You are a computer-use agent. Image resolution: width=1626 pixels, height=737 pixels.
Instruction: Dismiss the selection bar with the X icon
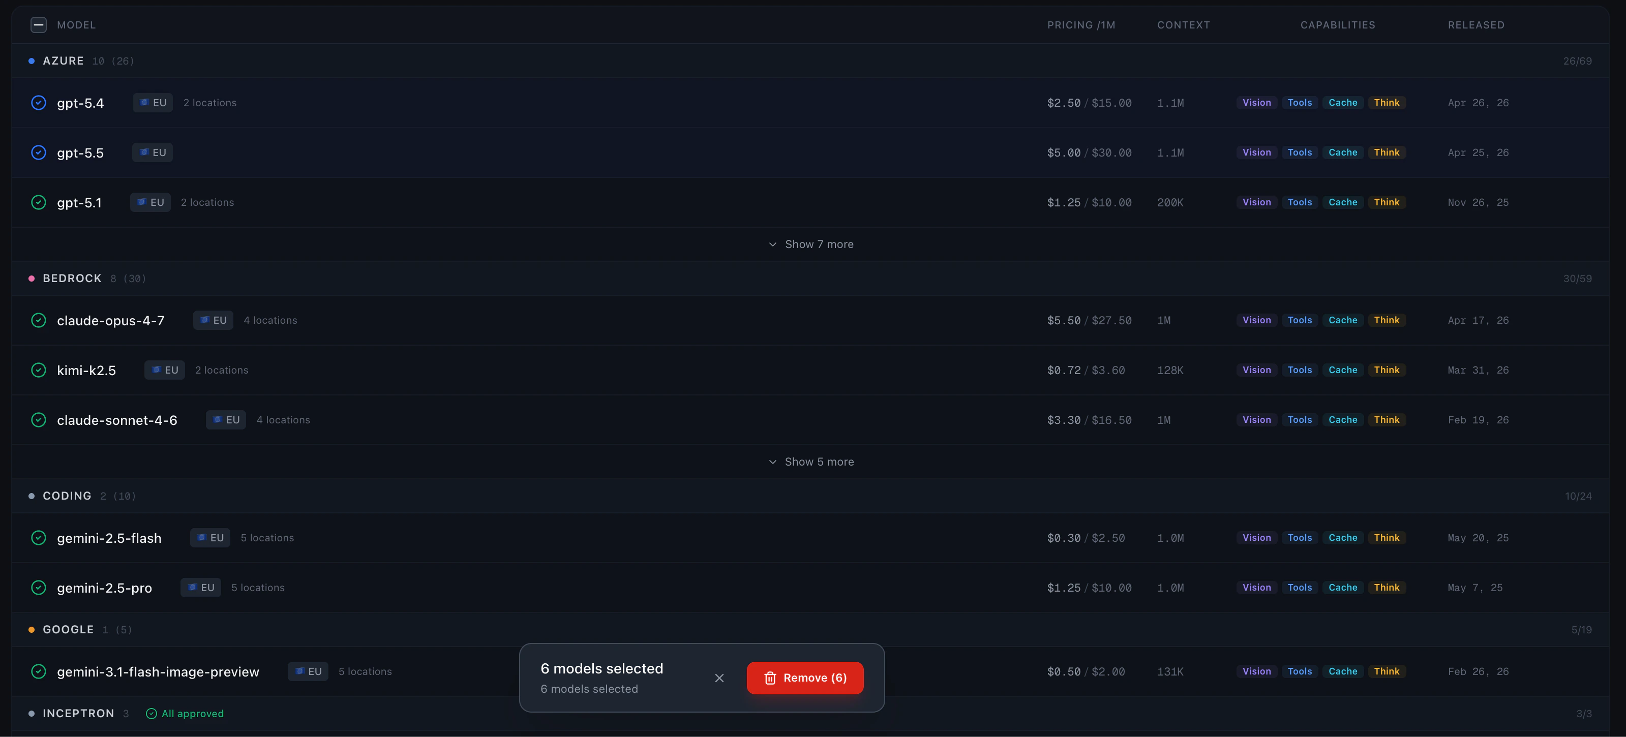[719, 679]
